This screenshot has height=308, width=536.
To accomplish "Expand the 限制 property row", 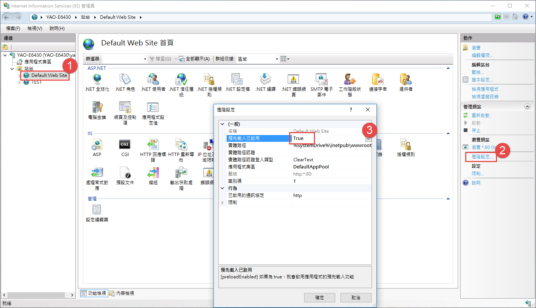I will click(222, 203).
